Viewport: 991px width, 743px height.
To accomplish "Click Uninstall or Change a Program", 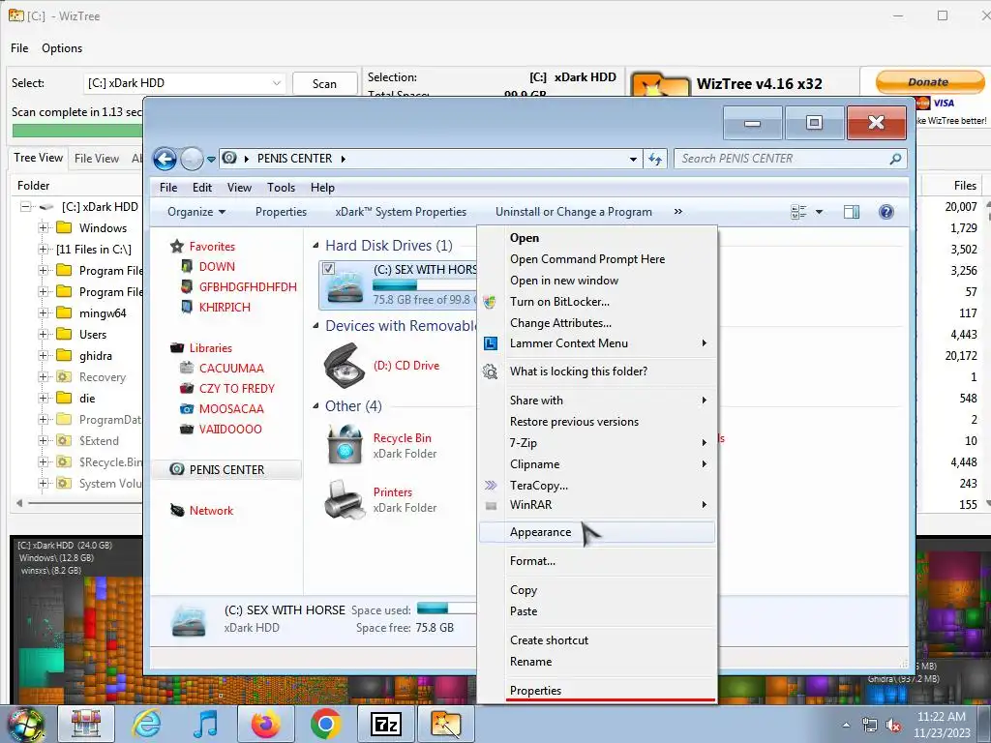I will point(573,212).
